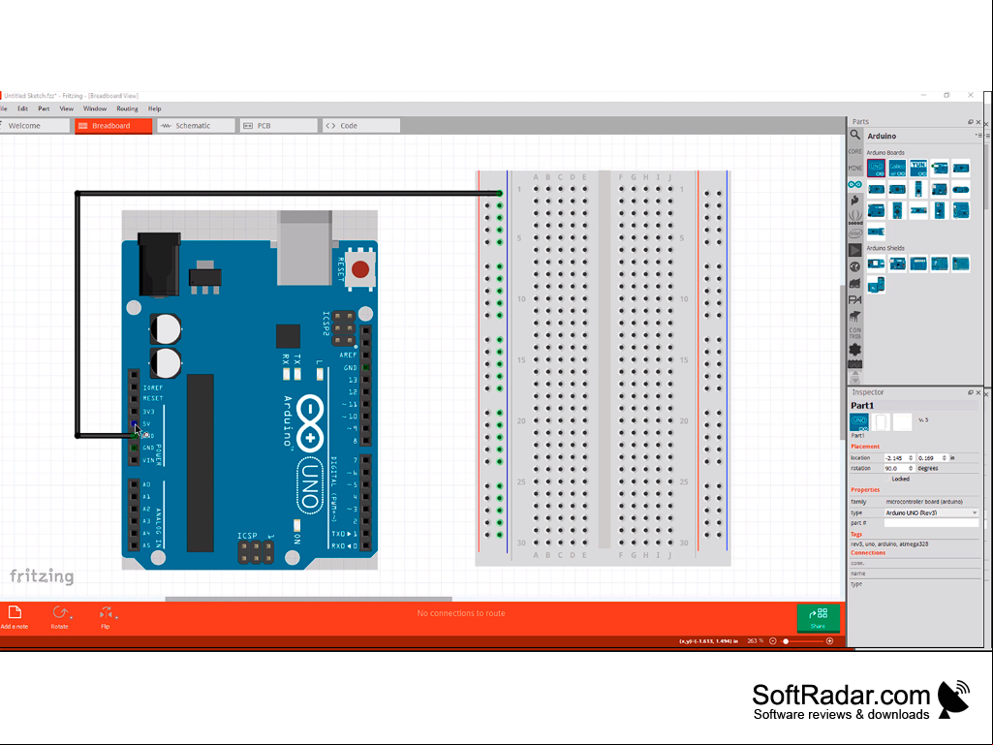Select the Arduino parts bin logo
Viewport: 993px width, 745px height.
(854, 184)
